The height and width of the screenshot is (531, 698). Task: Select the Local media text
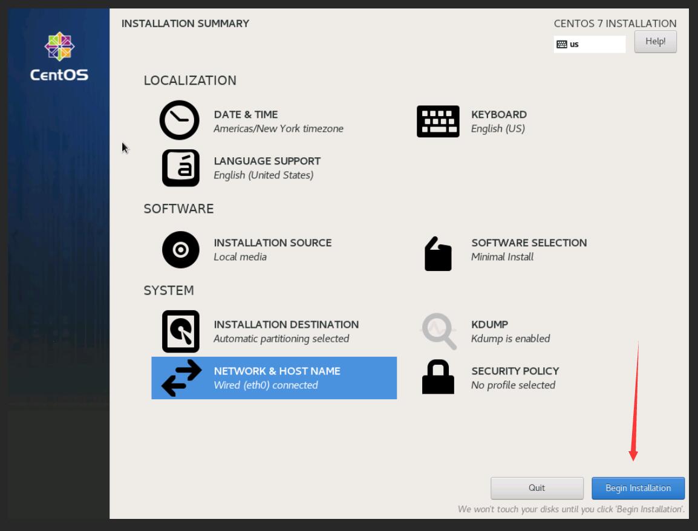coord(240,257)
